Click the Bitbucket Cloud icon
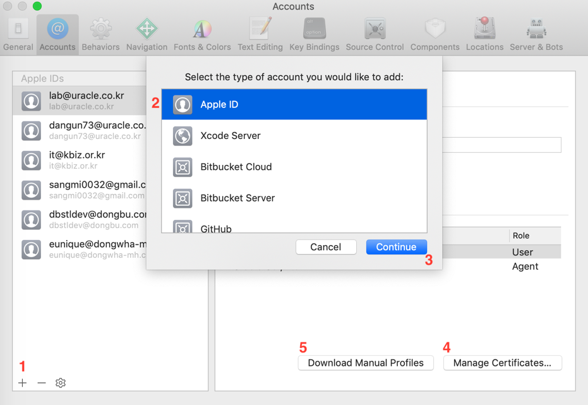 click(183, 167)
